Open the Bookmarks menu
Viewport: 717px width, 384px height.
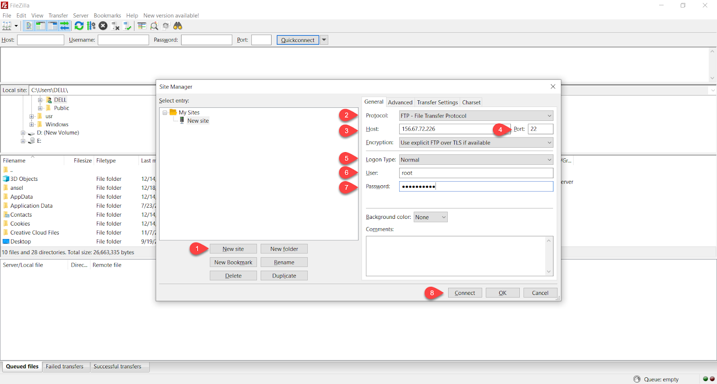pyautogui.click(x=107, y=15)
